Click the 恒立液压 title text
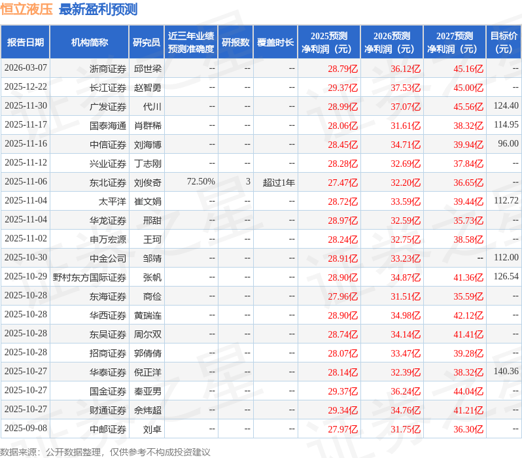The height and width of the screenshot is (458, 522). click(x=27, y=9)
